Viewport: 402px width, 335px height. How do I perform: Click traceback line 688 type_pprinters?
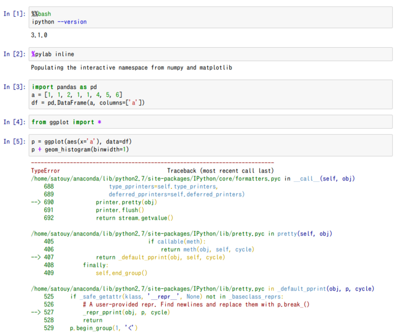(x=131, y=187)
